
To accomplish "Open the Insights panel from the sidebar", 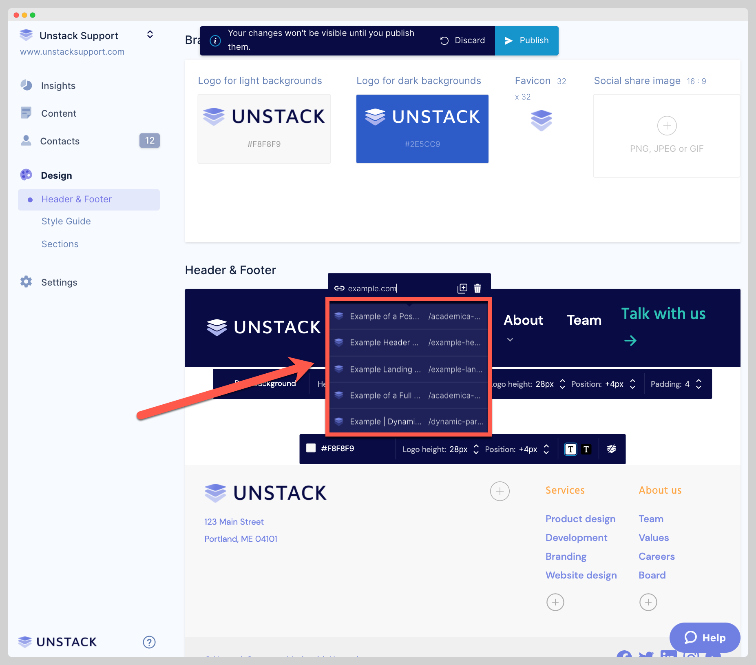I will coord(57,86).
